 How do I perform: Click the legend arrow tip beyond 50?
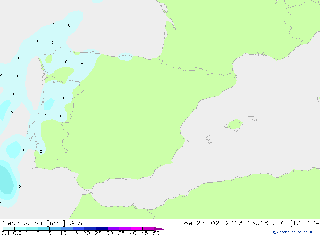[163, 229]
